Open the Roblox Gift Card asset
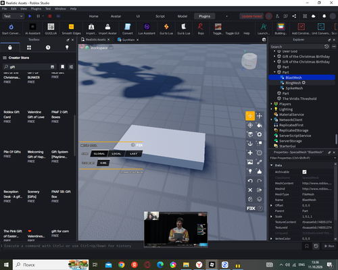Viewport: 338px width, 270px height. 11,114
